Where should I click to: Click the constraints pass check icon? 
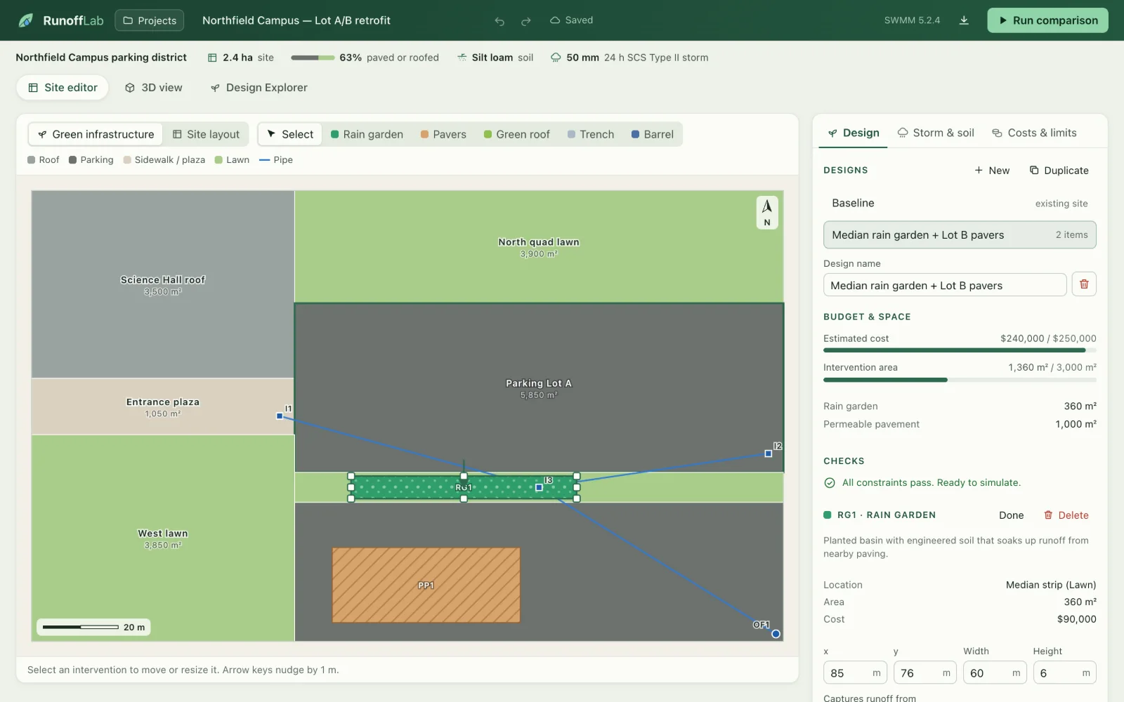tap(830, 483)
